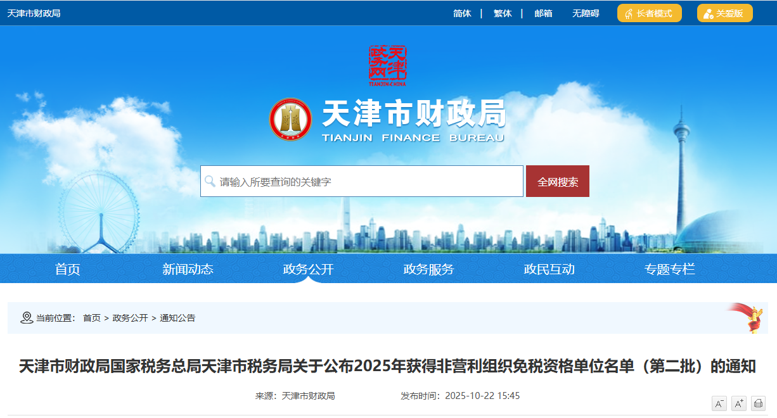777x418 pixels.
Task: Click the location pin icon beside 当前位置
Action: click(26, 317)
